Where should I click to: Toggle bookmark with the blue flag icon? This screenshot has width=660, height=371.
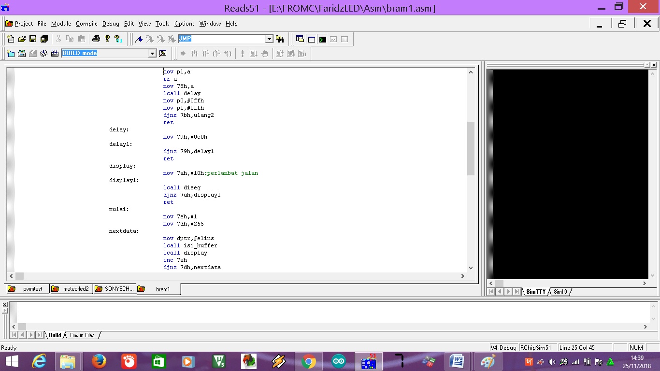point(139,39)
